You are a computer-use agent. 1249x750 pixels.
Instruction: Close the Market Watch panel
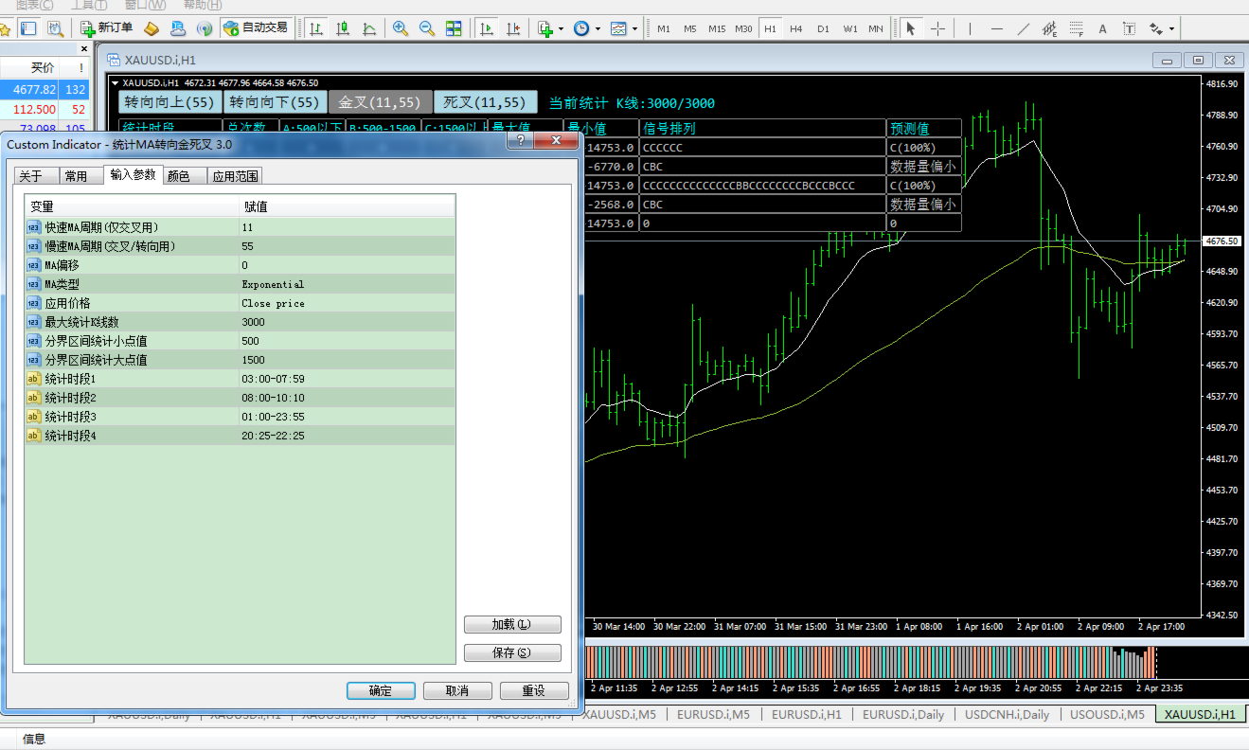point(83,48)
